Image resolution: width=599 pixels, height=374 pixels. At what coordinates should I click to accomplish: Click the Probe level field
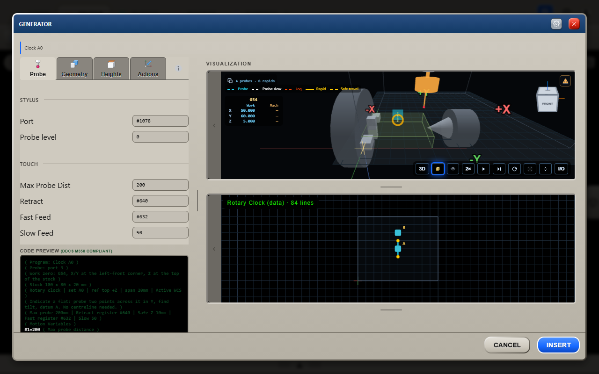(x=161, y=137)
